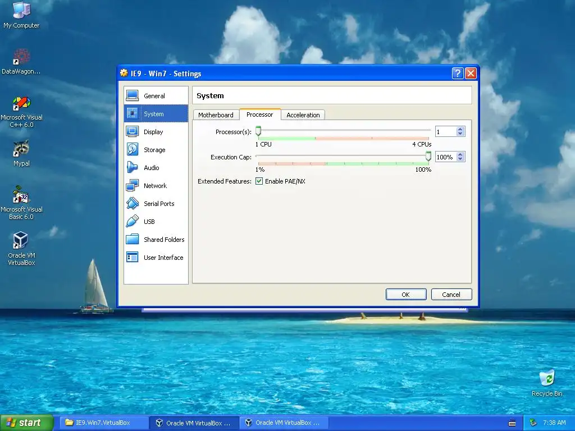This screenshot has width=575, height=431.
Task: Click the Execution Cap slider handle
Action: point(428,157)
